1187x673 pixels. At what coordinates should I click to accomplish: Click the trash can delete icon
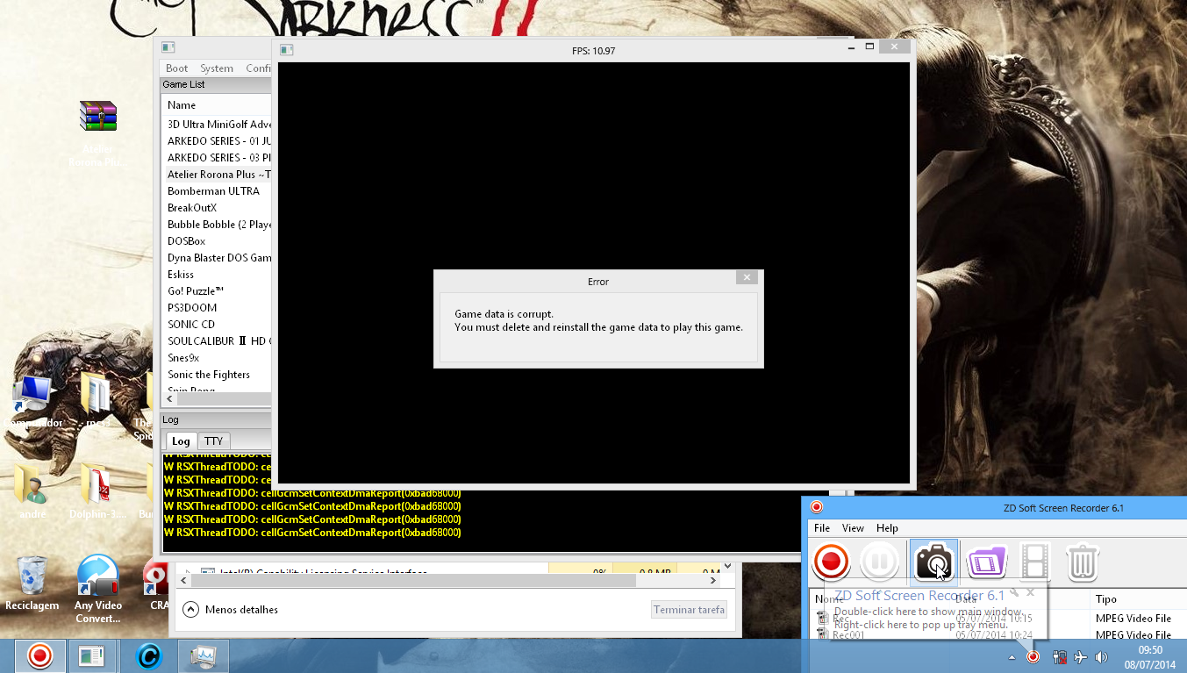tap(1083, 562)
